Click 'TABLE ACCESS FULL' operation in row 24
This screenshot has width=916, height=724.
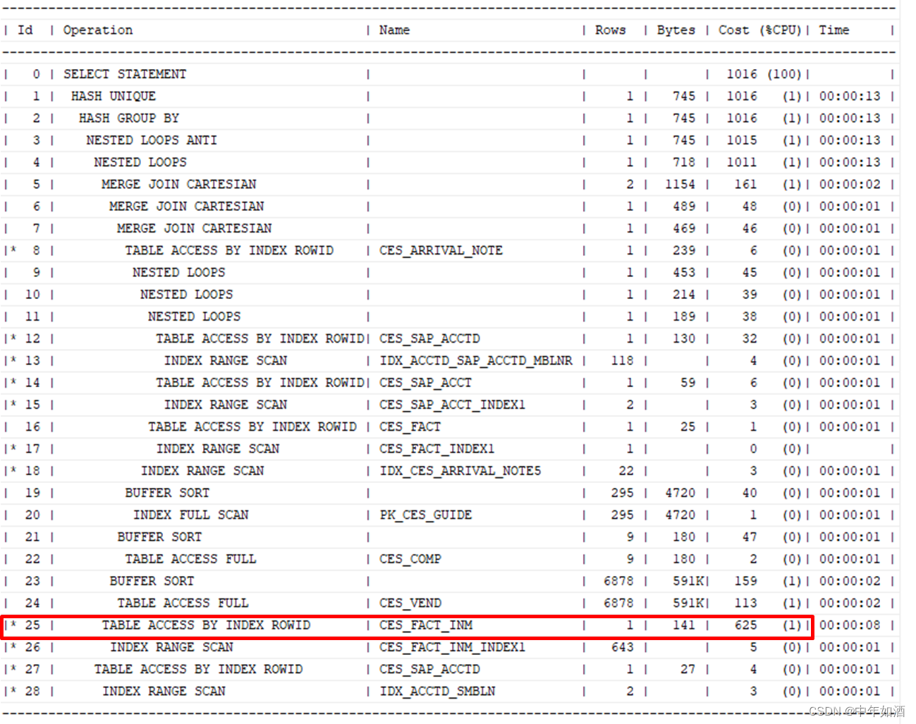183,603
